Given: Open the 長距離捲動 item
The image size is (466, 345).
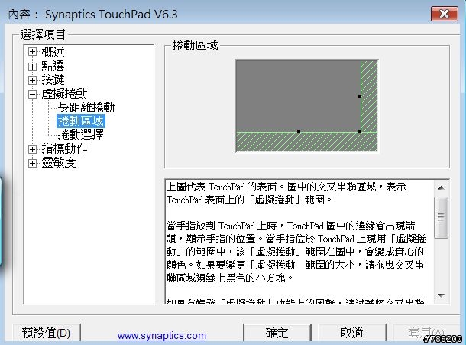Looking at the screenshot, I should pos(86,107).
